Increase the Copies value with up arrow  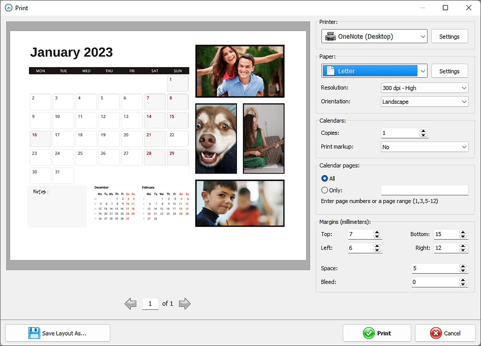click(423, 131)
